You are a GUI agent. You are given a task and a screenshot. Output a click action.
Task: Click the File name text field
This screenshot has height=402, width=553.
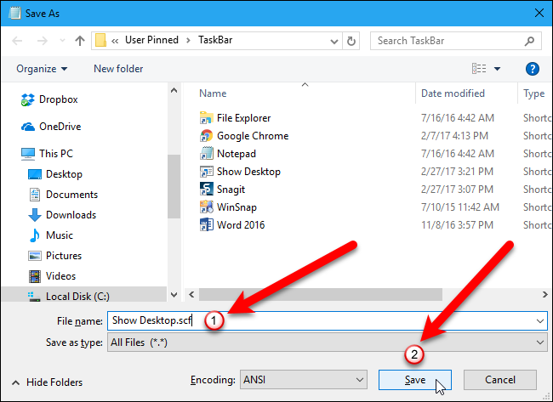pyautogui.click(x=328, y=320)
